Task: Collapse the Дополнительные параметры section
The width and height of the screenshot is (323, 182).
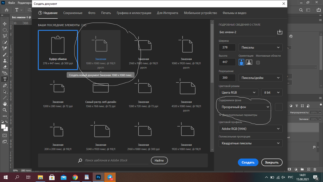Action: [238, 115]
